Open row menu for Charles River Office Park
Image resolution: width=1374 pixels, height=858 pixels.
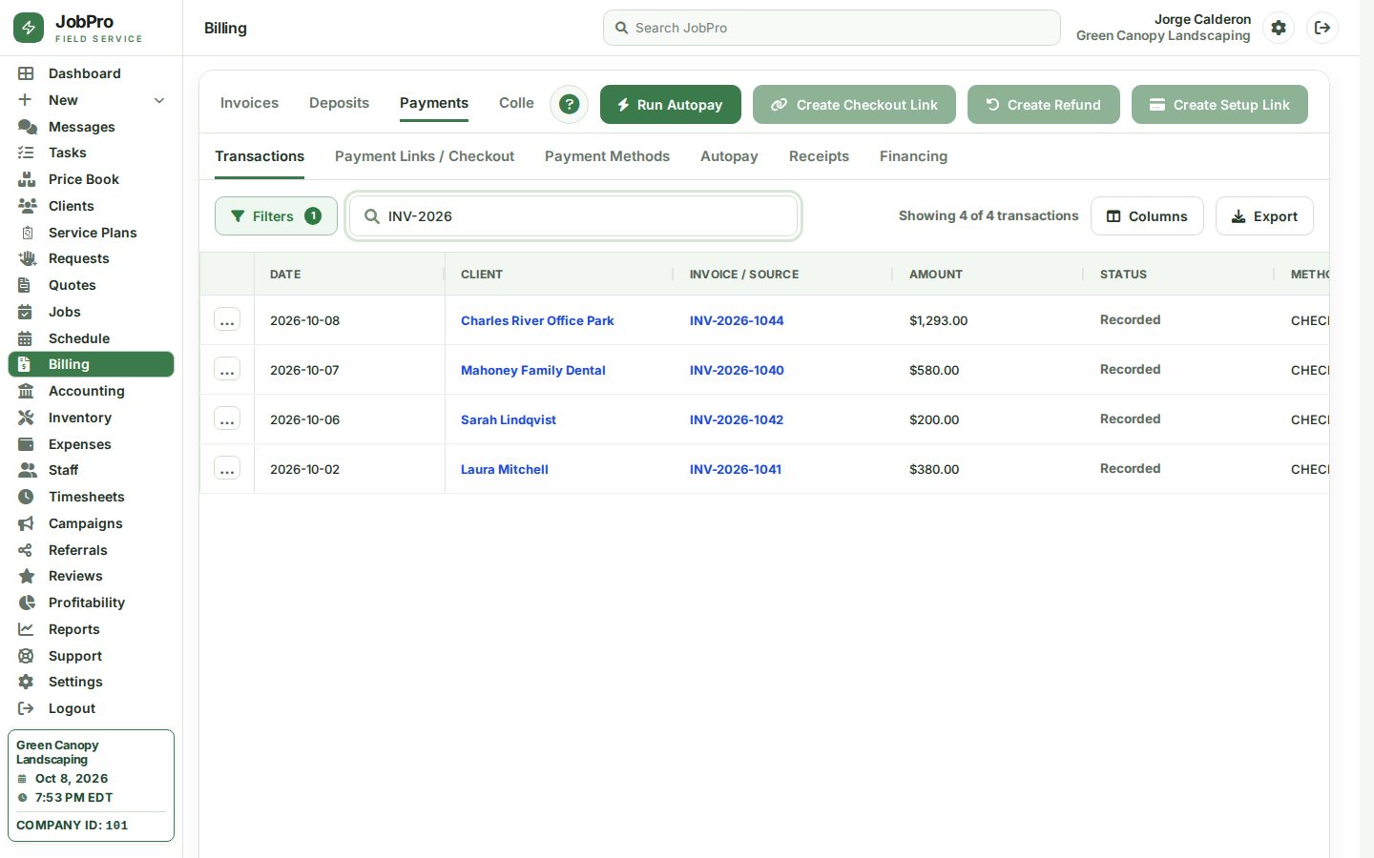227,320
